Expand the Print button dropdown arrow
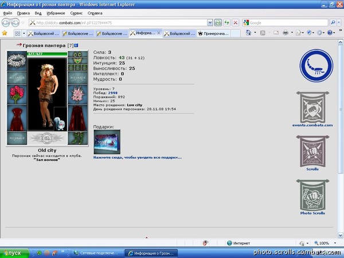The height and width of the screenshot is (258, 344). (x=292, y=33)
